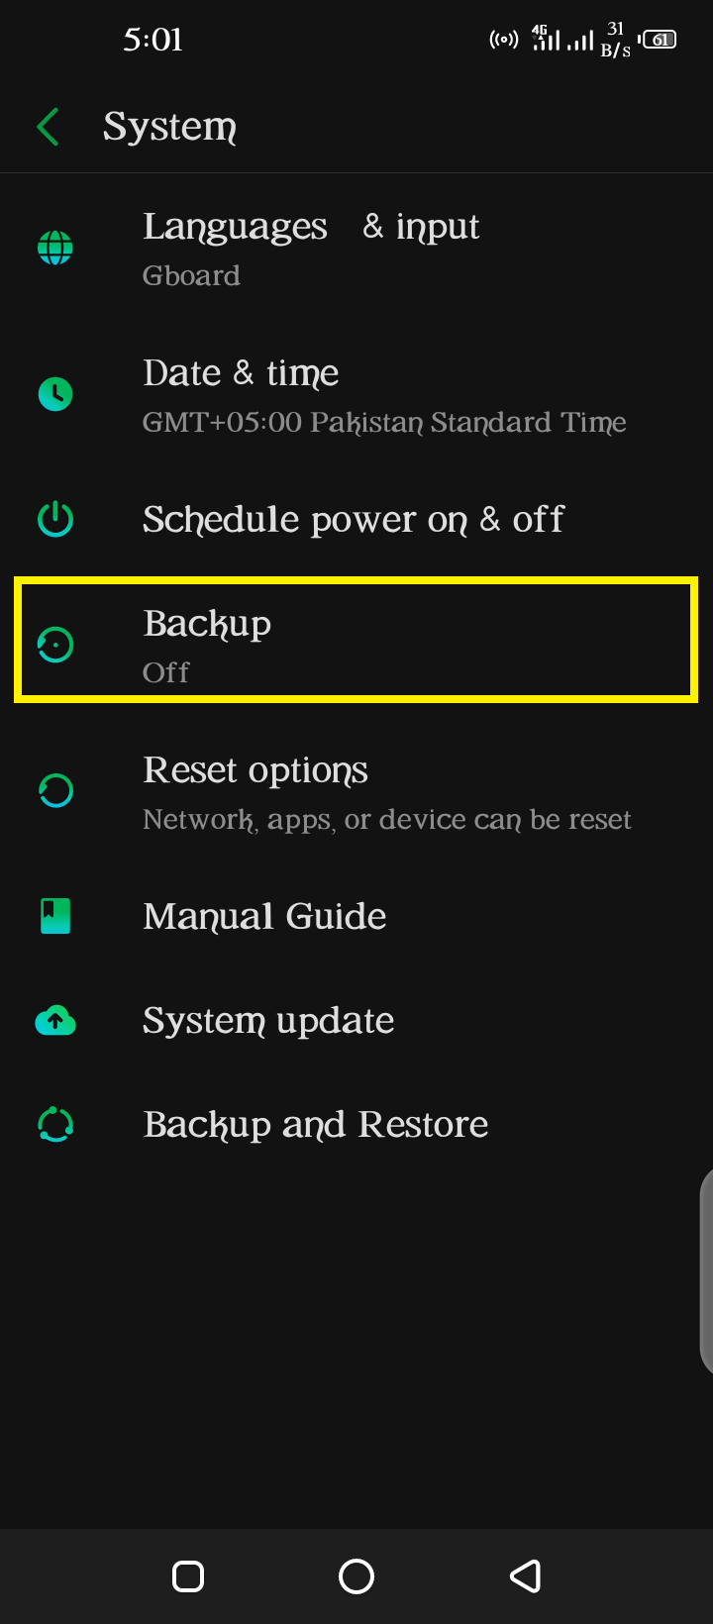The width and height of the screenshot is (713, 1624).
Task: Click the Reset options refresh icon
Action: point(55,790)
